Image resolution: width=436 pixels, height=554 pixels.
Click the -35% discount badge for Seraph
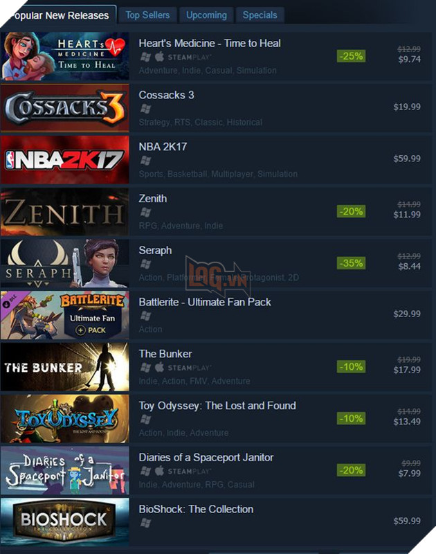[351, 263]
